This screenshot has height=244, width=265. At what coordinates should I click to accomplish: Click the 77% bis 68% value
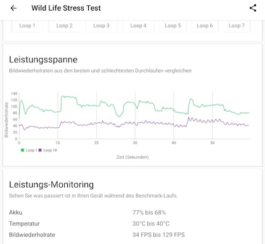[x=149, y=212]
